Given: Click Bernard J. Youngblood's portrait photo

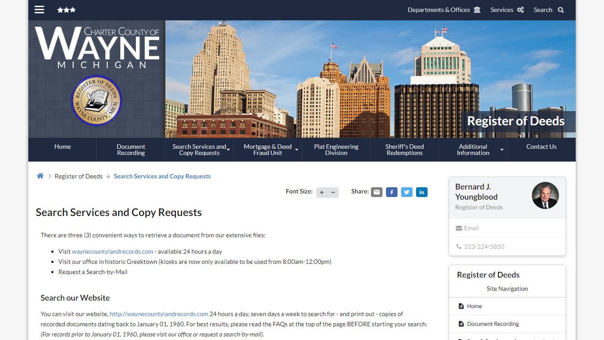Looking at the screenshot, I should tap(545, 195).
